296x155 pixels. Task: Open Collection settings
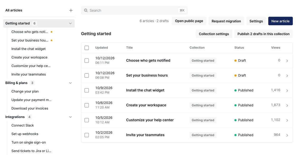tap(214, 34)
